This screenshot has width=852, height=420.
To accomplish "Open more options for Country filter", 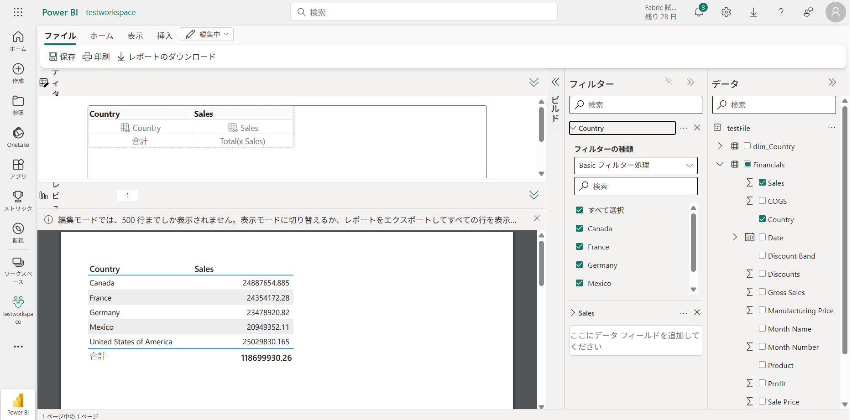I will (x=684, y=128).
